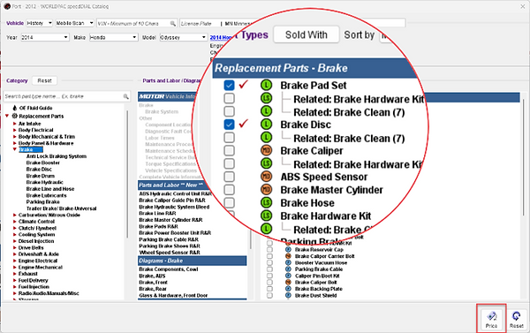Open Wheel Speed Sensor R&R labor item
The image size is (530, 333).
point(170,253)
